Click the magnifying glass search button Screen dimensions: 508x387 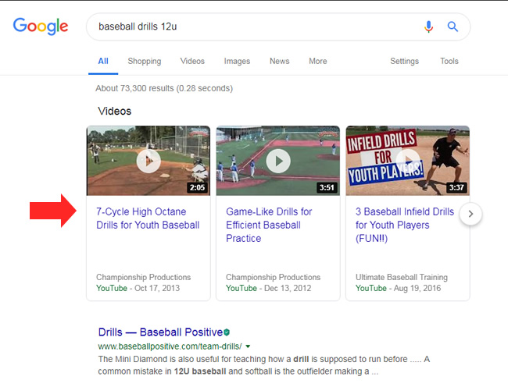point(453,27)
